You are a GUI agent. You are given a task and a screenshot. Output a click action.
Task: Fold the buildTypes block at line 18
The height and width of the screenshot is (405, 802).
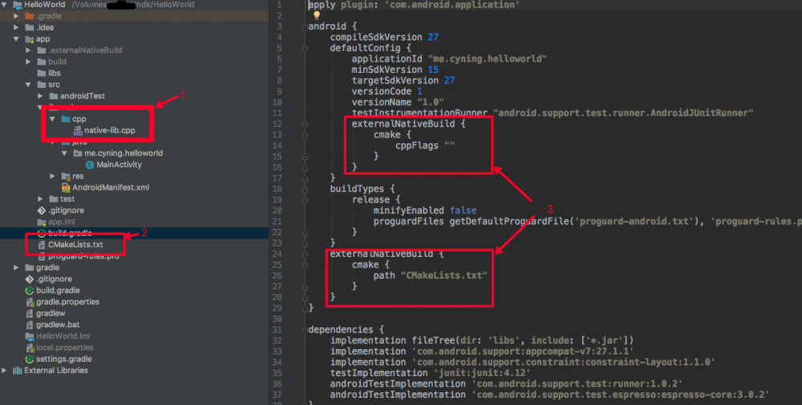point(305,189)
